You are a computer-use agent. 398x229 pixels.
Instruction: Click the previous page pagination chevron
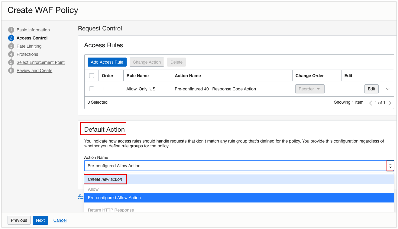(x=370, y=103)
